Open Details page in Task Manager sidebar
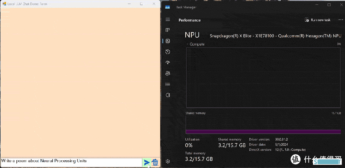Viewport: 345px width, 168px height. coord(168,84)
